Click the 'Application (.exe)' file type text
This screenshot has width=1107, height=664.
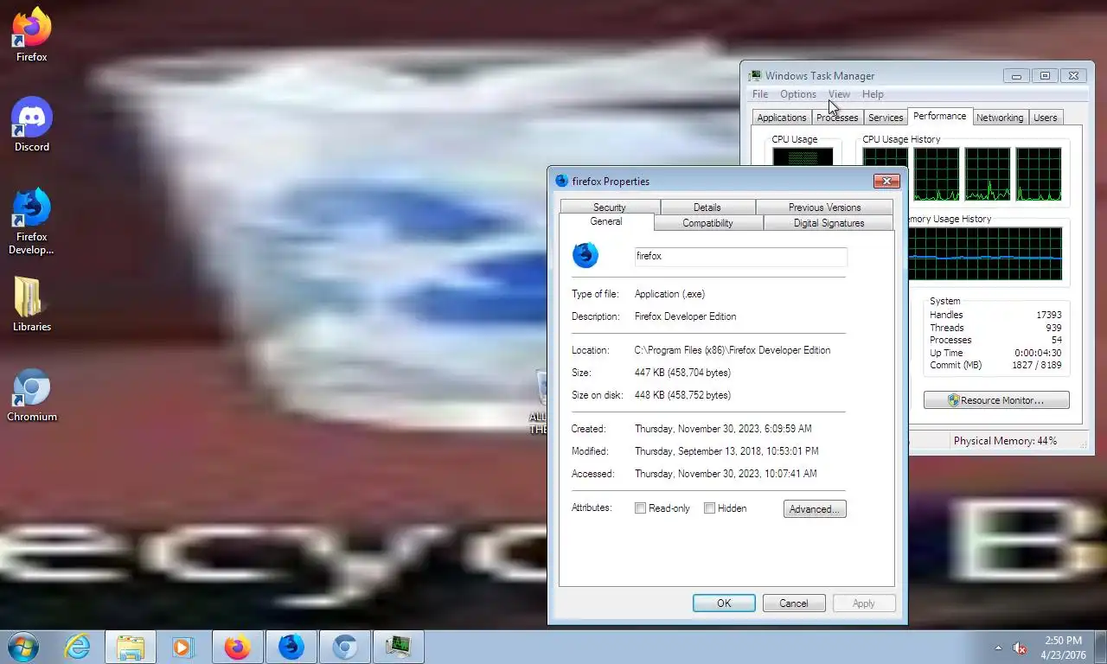[669, 294]
